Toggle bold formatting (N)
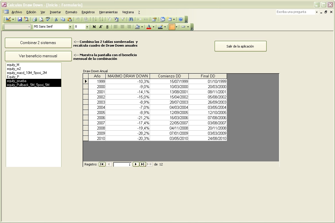The width and height of the screenshot is (335, 223). coord(94,27)
